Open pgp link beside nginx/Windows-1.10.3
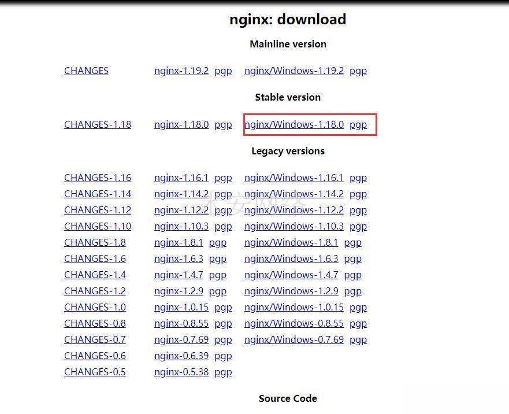509x414 pixels. (x=358, y=227)
